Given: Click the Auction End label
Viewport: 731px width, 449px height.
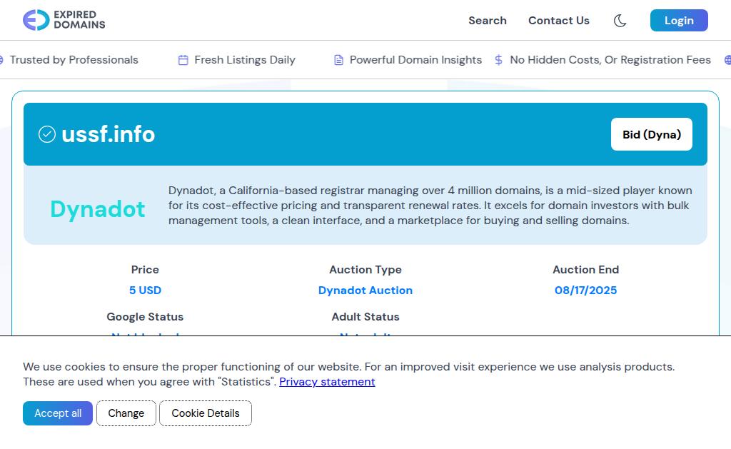Looking at the screenshot, I should 585,270.
